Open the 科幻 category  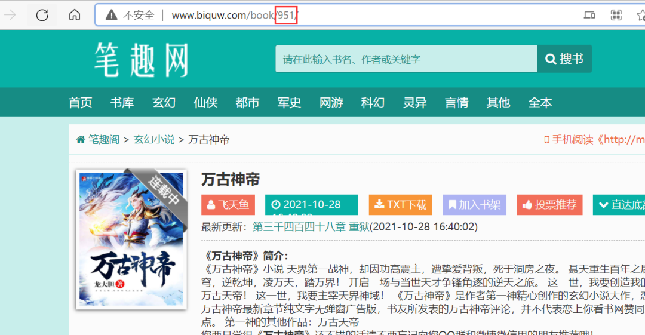(x=373, y=103)
